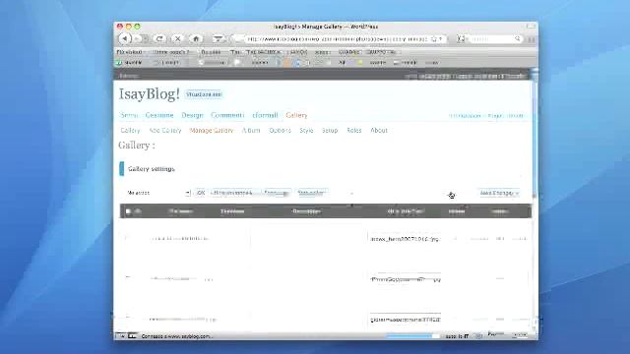Go back with the browser Back arrow

(x=125, y=38)
